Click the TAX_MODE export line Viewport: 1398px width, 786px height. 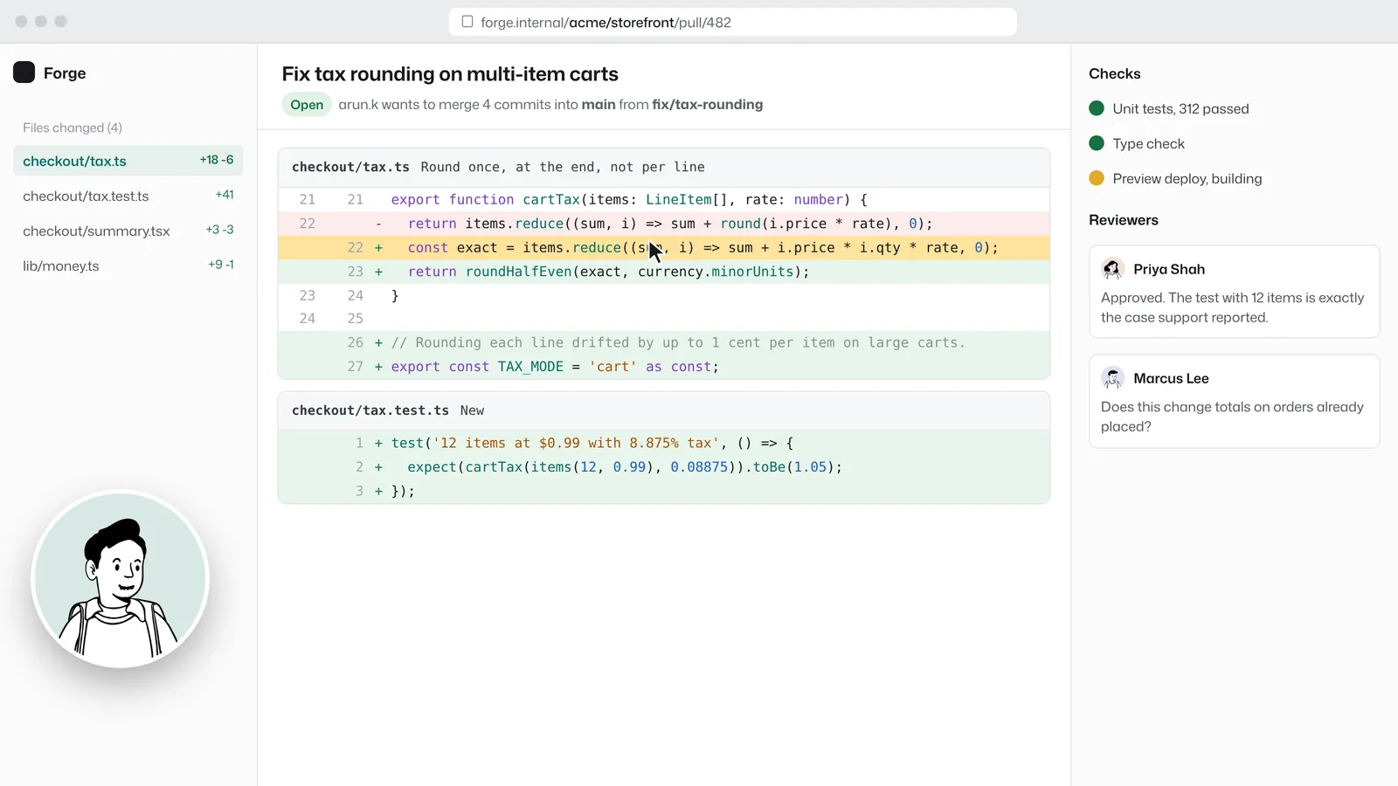pos(664,367)
